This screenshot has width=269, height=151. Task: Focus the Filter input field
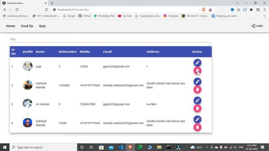(111, 39)
